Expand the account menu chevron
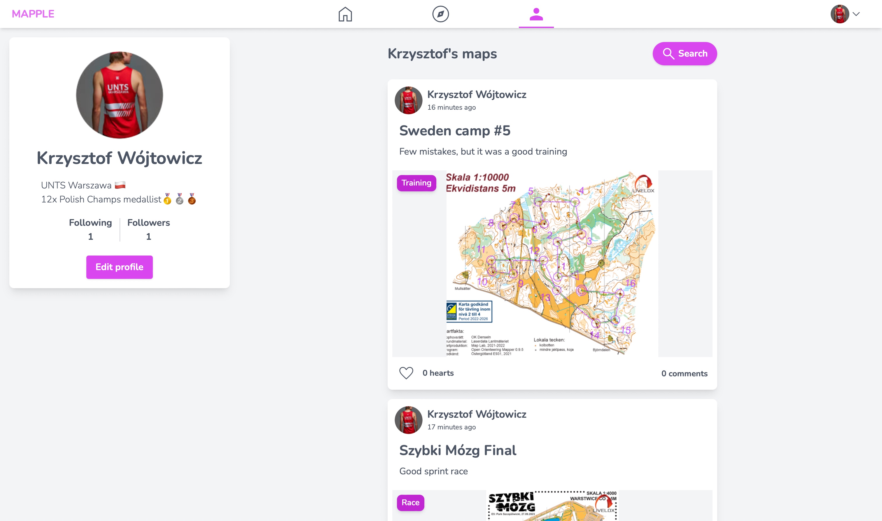882x521 pixels. click(856, 14)
